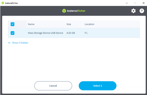Click the Show 5 hidden link text
This screenshot has width=147, height=95.
(20, 43)
